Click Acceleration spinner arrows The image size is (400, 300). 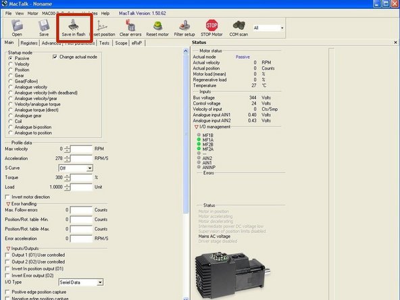(x=67, y=158)
